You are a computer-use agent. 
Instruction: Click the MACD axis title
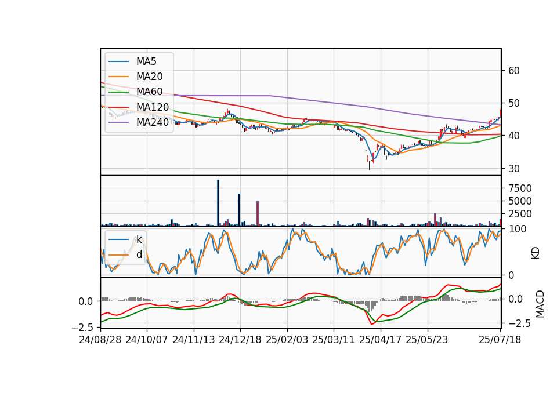(x=540, y=304)
